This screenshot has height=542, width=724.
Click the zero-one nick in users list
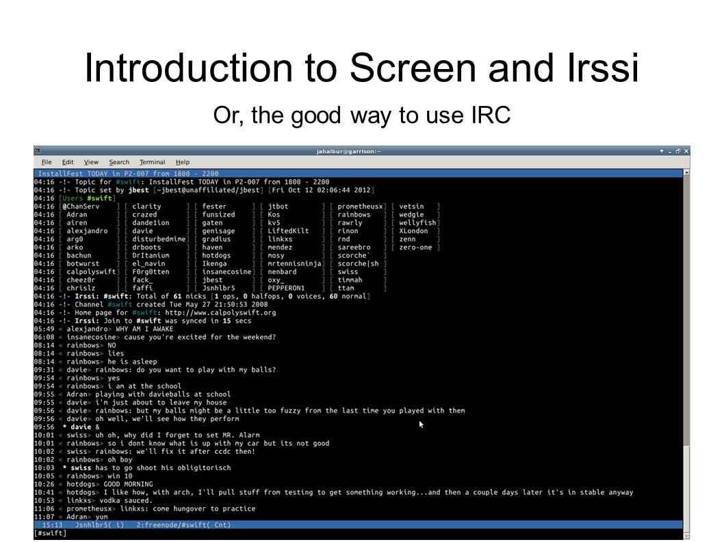tap(415, 247)
